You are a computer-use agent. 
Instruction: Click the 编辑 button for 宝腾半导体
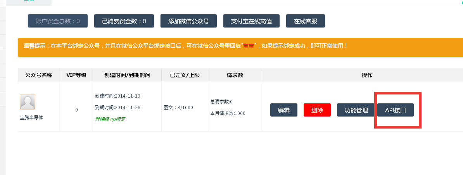(x=283, y=110)
